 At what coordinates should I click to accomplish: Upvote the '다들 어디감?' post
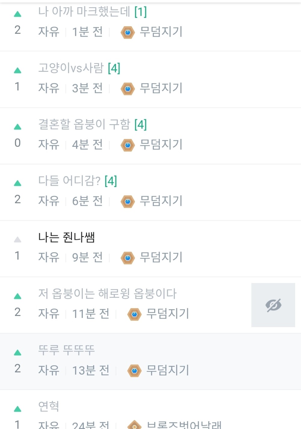17,183
